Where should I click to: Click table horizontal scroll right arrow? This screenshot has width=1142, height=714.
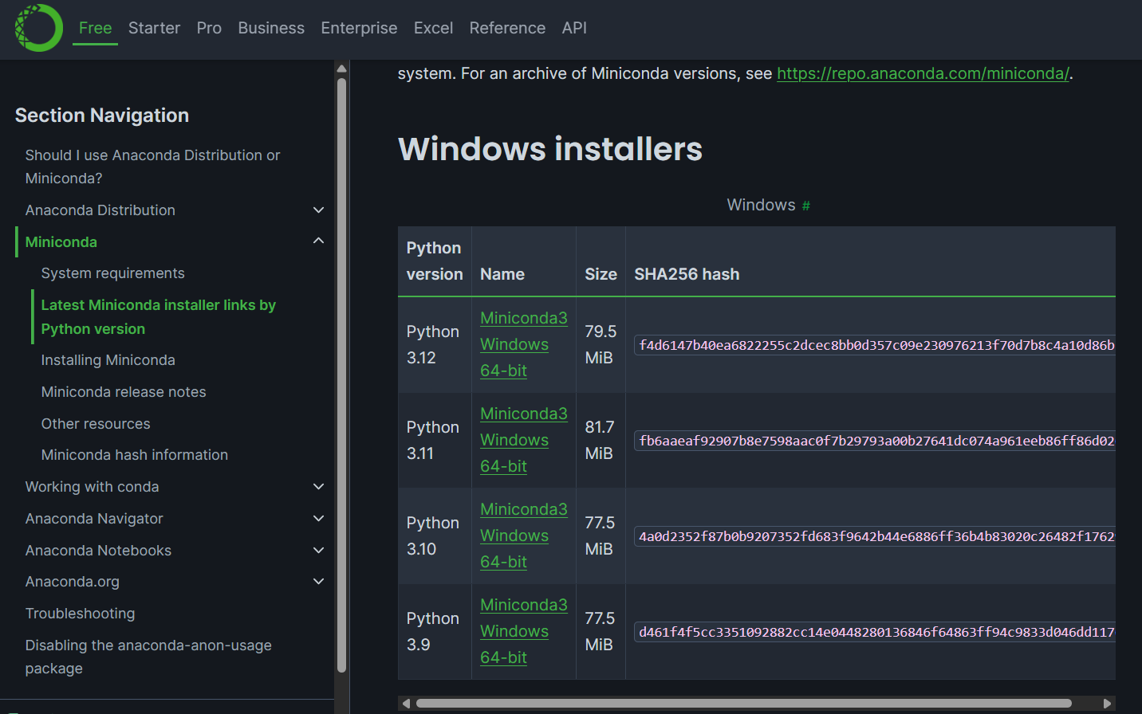1107,703
